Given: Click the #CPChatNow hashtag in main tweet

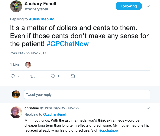Looking at the screenshot, I should pos(68,44).
